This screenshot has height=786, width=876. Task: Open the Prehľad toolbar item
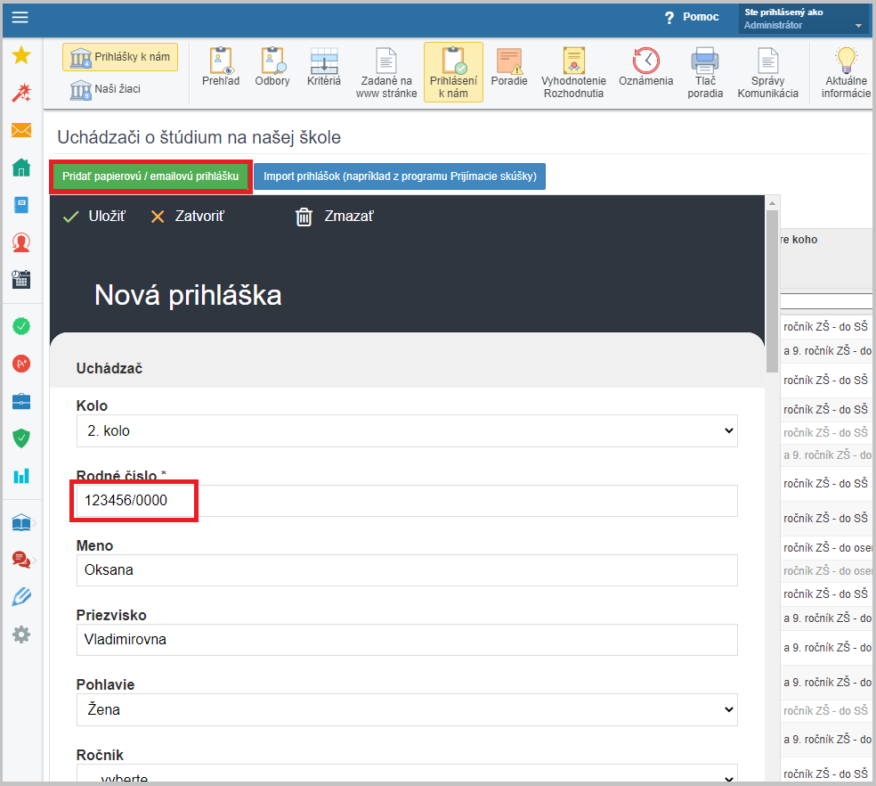pos(221,67)
